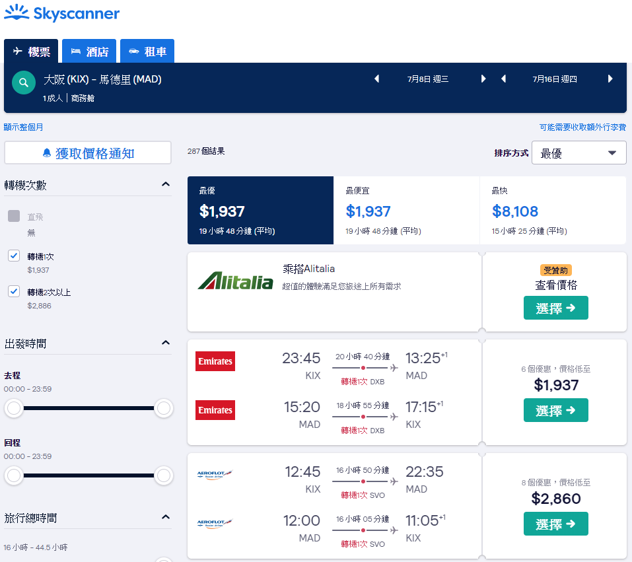Select the 最便宜 cheapest tab
Image resolution: width=632 pixels, height=562 pixels.
pyautogui.click(x=406, y=210)
